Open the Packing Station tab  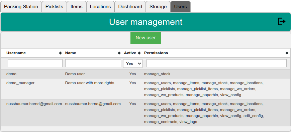coord(21,7)
